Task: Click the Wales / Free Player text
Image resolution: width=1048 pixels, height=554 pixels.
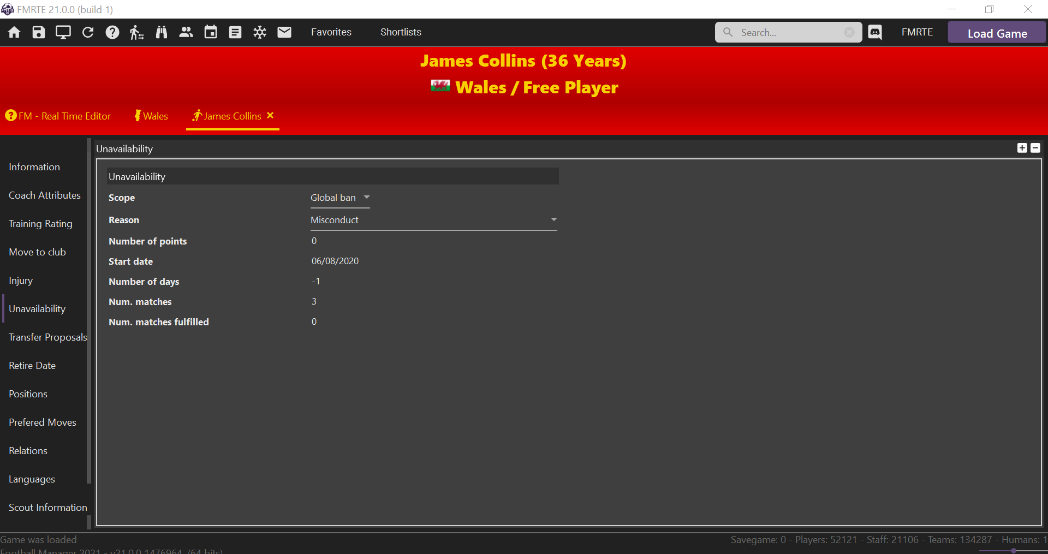Action: click(537, 87)
